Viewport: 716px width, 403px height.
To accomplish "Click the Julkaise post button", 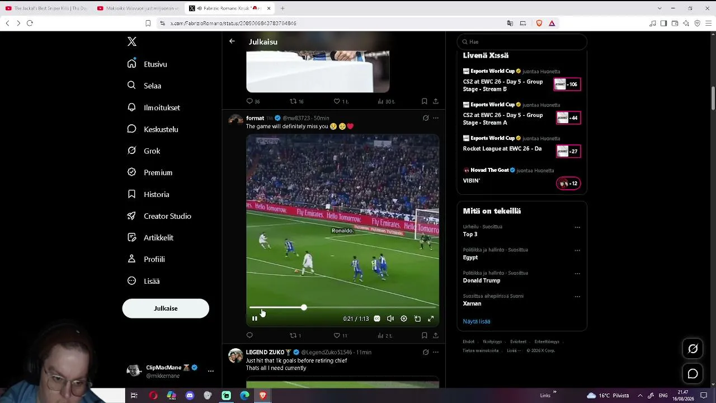I will [x=166, y=308].
